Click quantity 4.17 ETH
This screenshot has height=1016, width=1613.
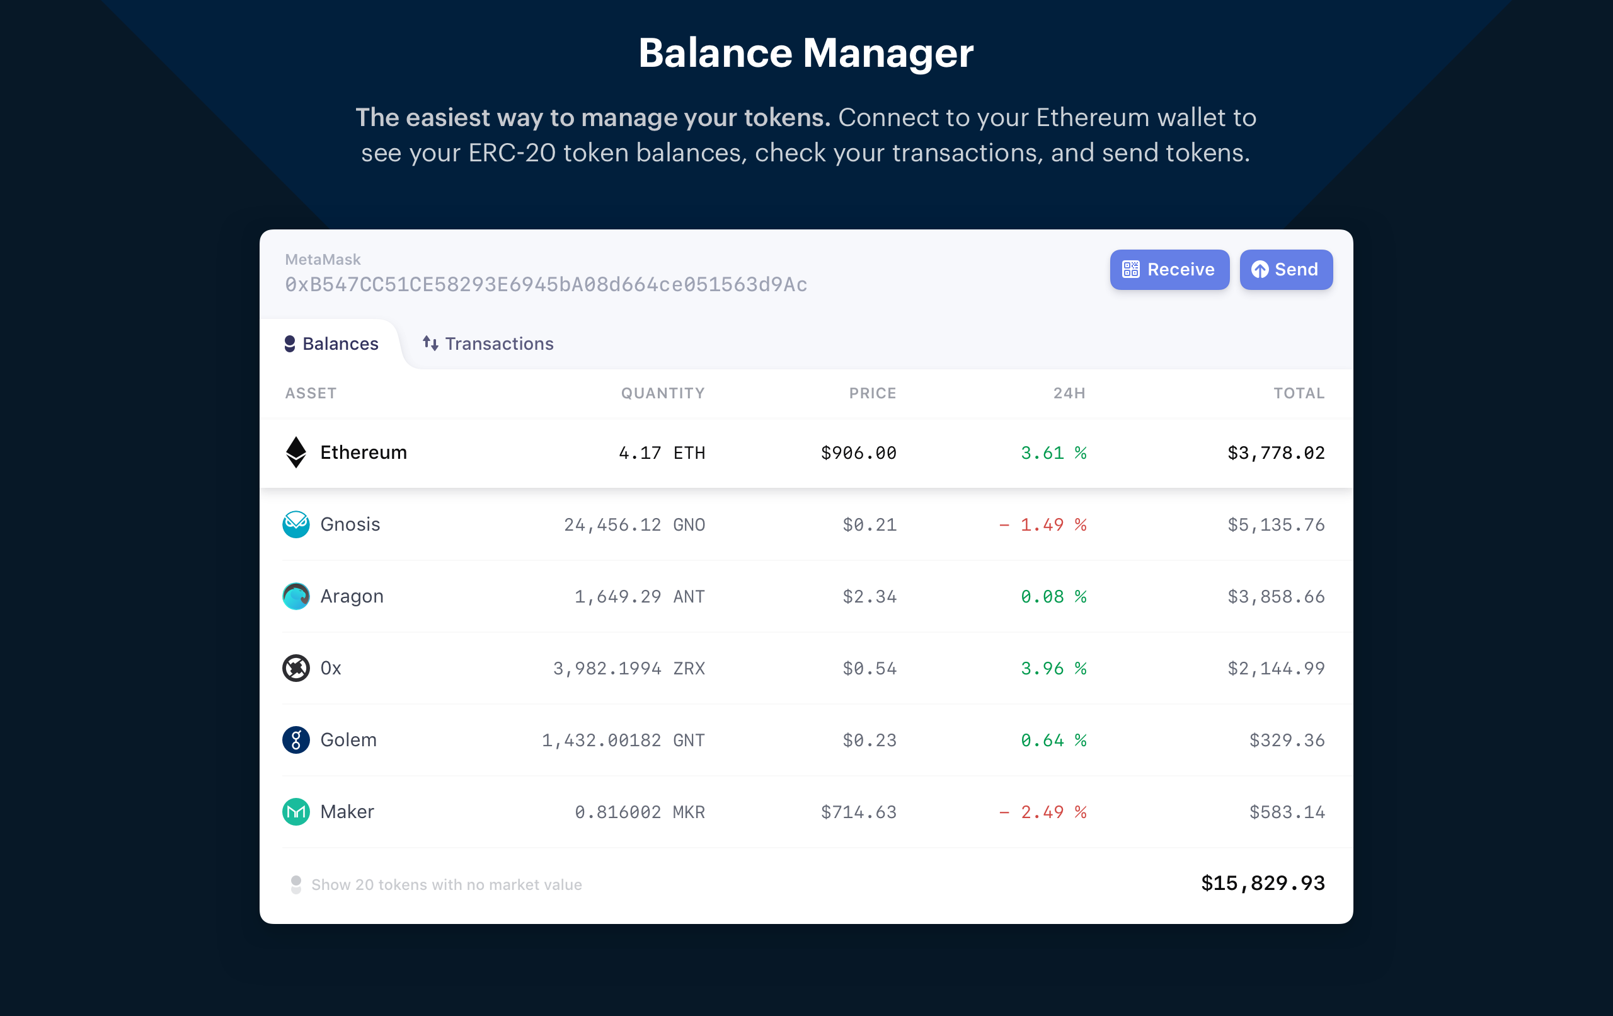tap(662, 453)
